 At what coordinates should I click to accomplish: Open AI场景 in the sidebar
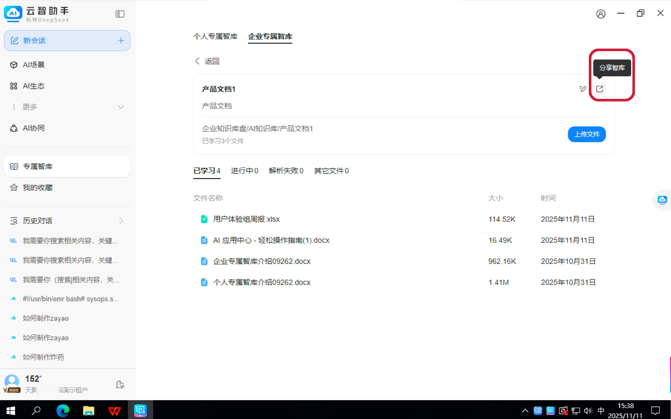(x=34, y=65)
